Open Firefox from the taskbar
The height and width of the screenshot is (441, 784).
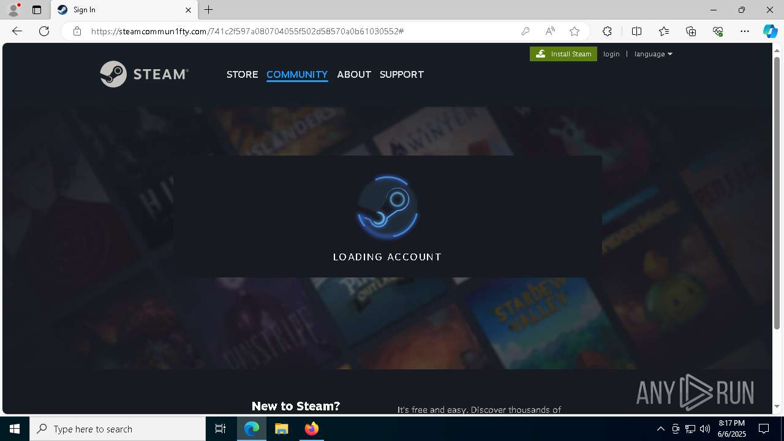pos(312,429)
